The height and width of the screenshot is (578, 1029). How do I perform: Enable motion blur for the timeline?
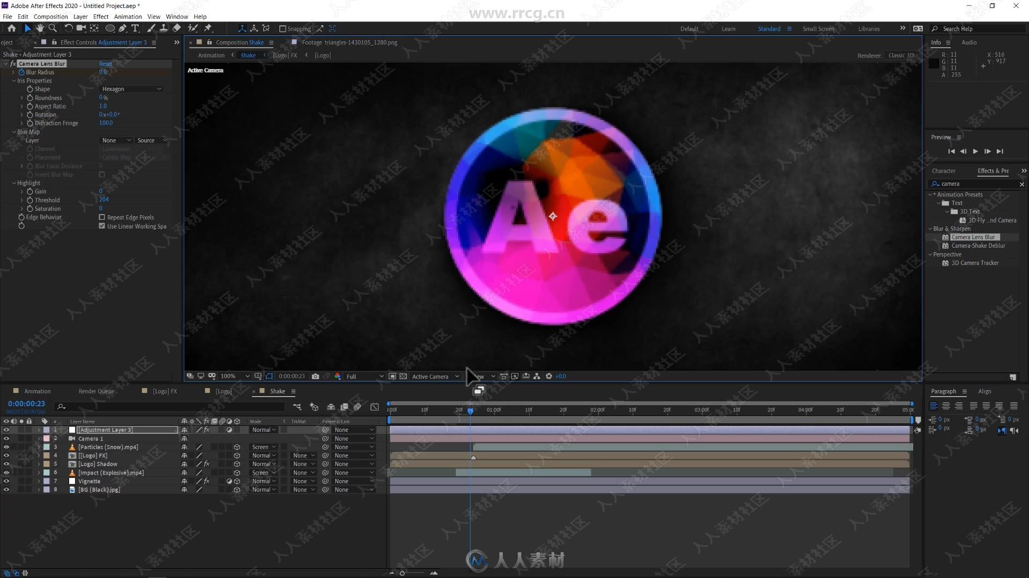pyautogui.click(x=357, y=407)
